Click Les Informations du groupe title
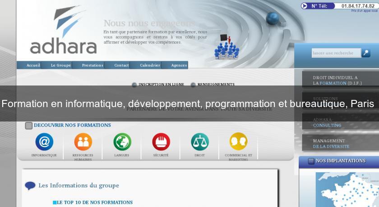379x207 pixels. tap(79, 185)
